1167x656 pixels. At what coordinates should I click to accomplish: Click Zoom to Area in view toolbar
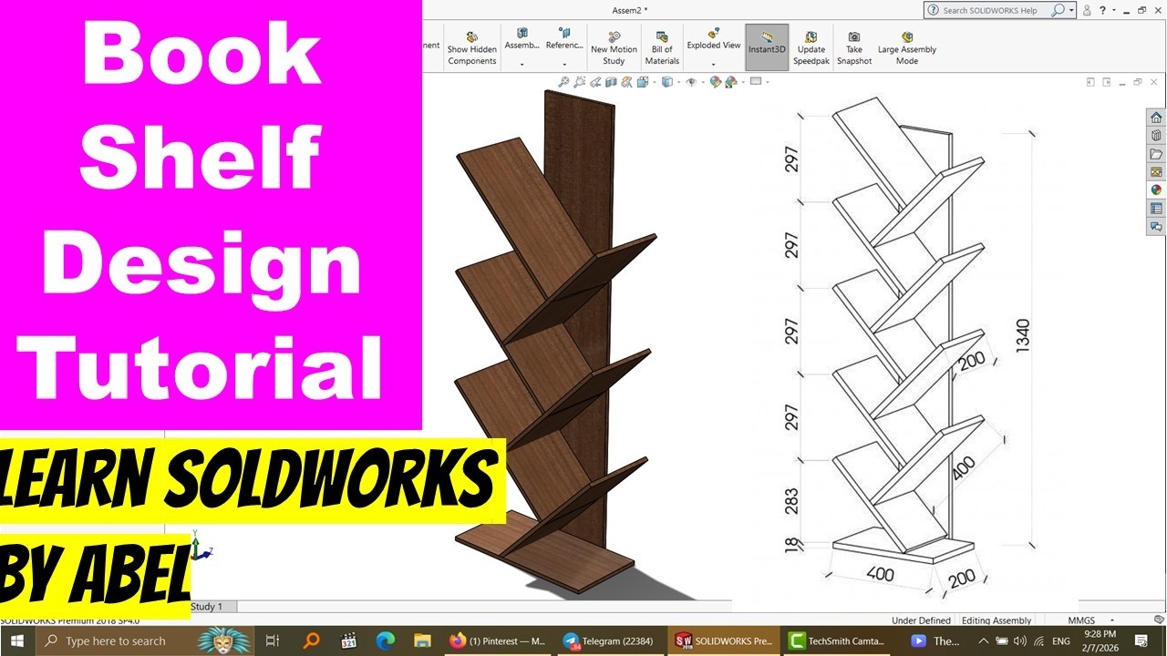pos(580,82)
